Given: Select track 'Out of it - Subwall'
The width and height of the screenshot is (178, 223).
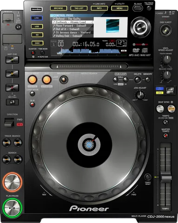Looking at the screenshot, I should [73, 29].
